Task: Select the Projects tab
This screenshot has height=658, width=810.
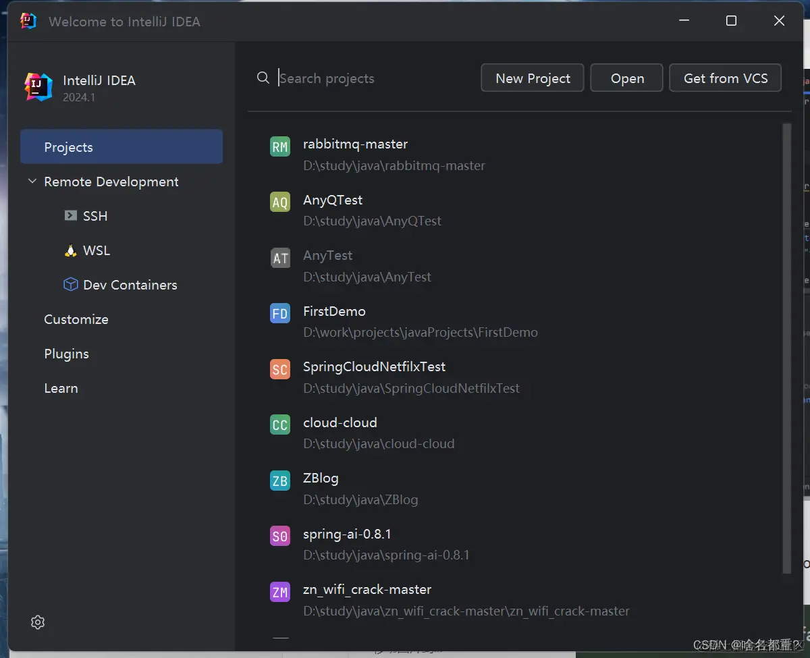Action: [122, 146]
